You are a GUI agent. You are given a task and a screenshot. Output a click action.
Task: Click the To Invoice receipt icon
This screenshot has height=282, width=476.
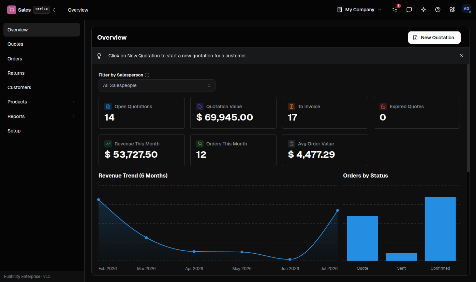292,107
